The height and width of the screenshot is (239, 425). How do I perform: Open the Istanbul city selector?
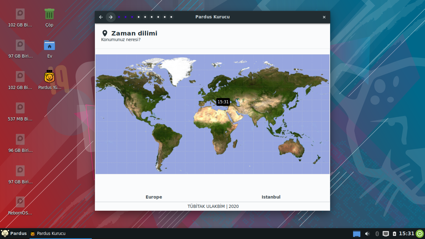(271, 197)
